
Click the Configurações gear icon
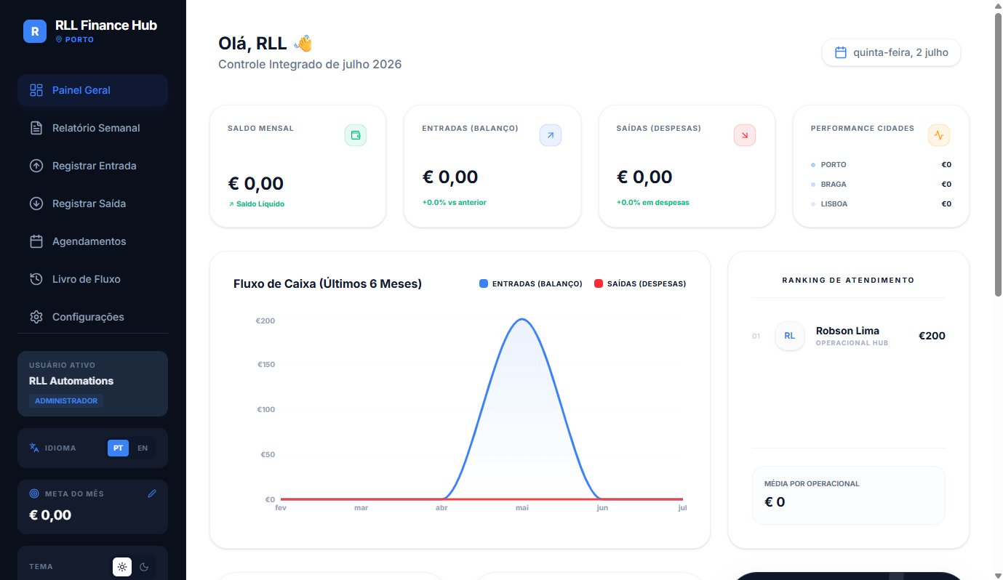tap(36, 317)
